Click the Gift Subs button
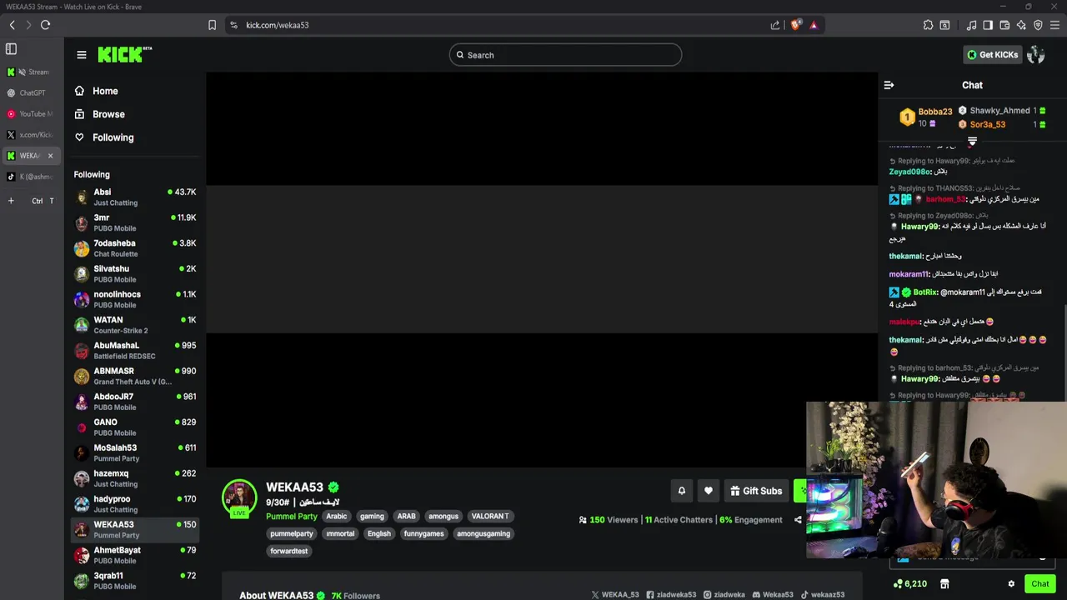Viewport: 1067px width, 600px height. (x=755, y=491)
